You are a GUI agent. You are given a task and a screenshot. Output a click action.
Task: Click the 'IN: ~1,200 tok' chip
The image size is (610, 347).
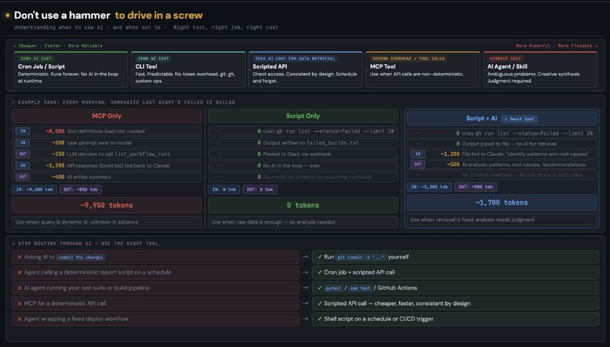[429, 186]
